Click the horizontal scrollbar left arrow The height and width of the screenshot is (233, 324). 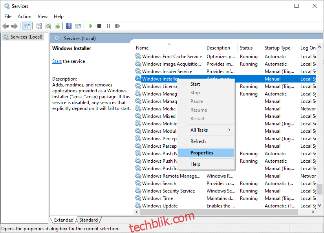(137, 212)
